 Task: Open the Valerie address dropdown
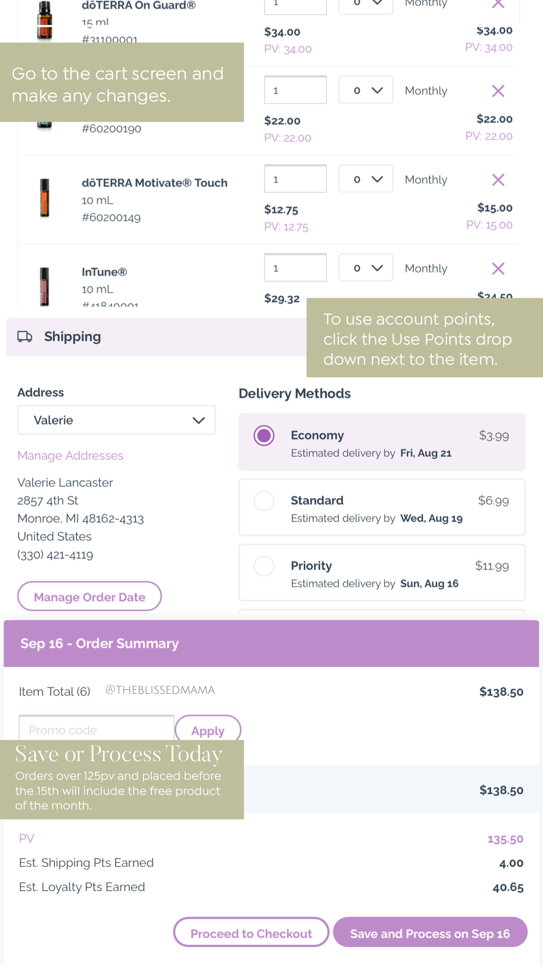click(x=117, y=420)
